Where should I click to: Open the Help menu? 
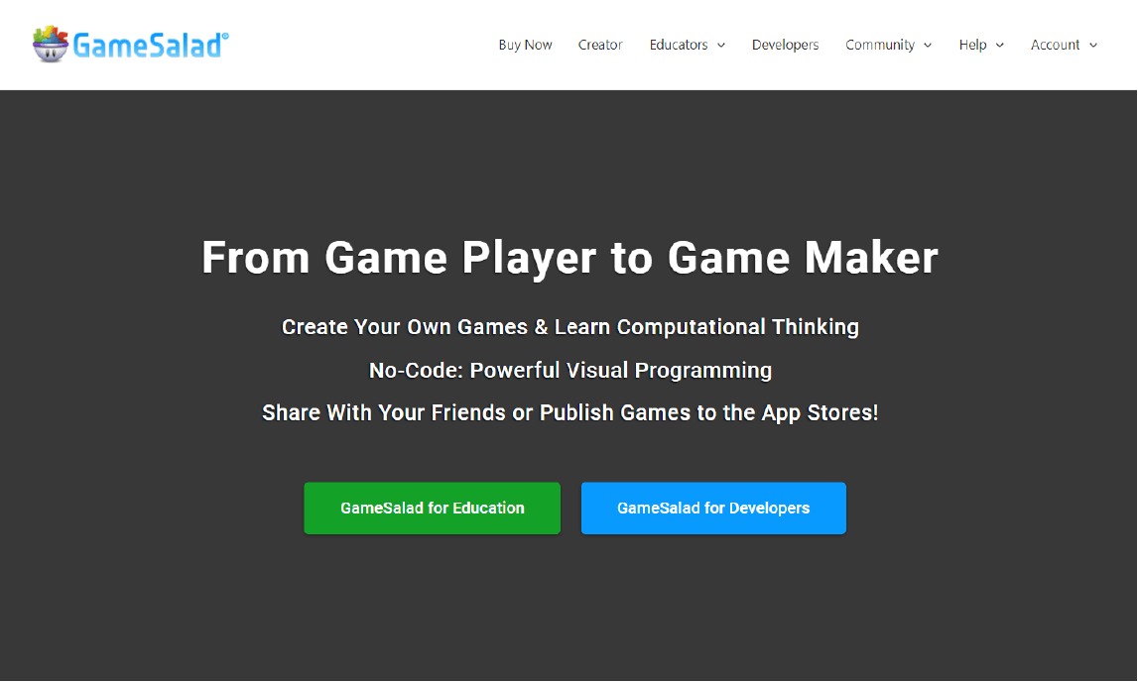(972, 45)
